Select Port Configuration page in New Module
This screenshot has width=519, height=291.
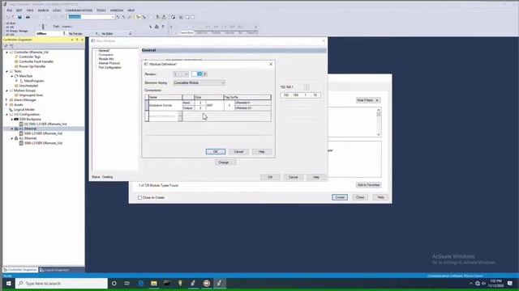(110, 67)
